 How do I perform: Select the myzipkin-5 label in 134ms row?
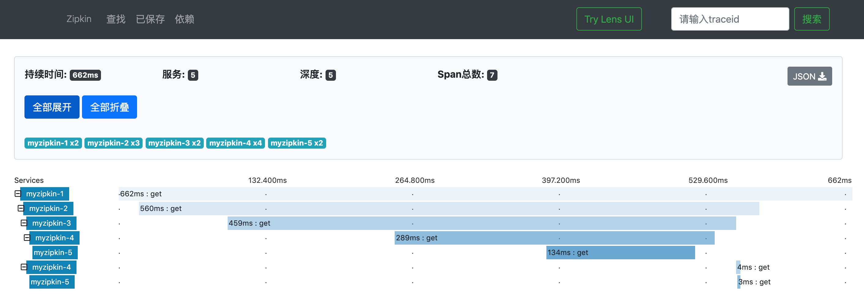point(55,253)
